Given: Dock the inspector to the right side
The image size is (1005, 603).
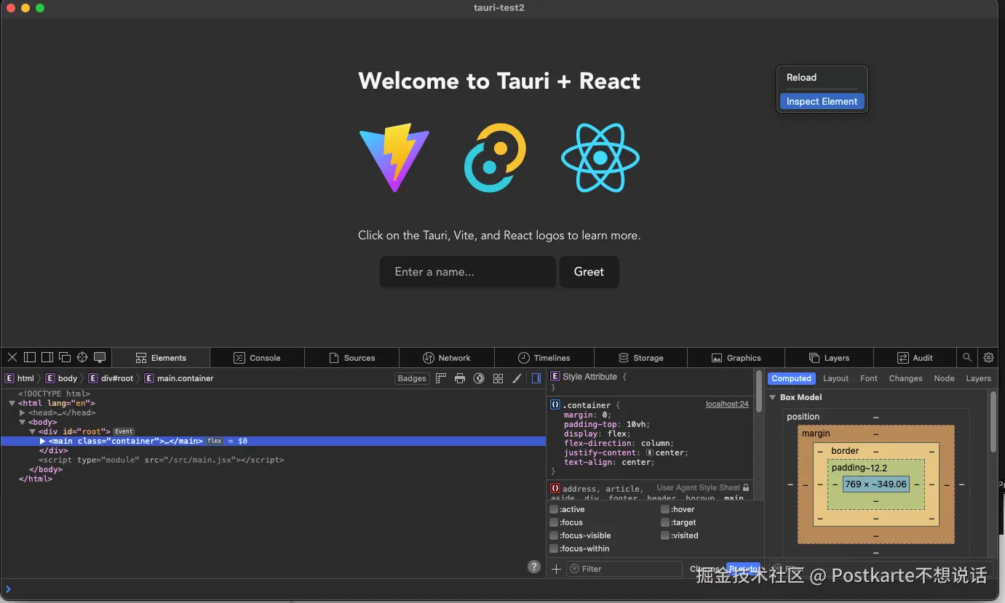Looking at the screenshot, I should point(47,357).
